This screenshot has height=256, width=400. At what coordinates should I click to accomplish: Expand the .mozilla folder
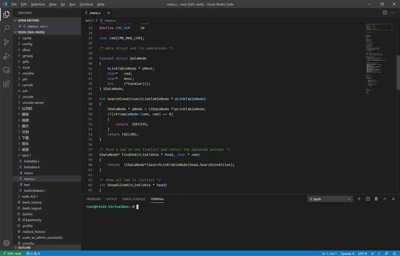tap(28, 73)
